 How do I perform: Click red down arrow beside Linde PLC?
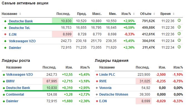tap(97, 75)
